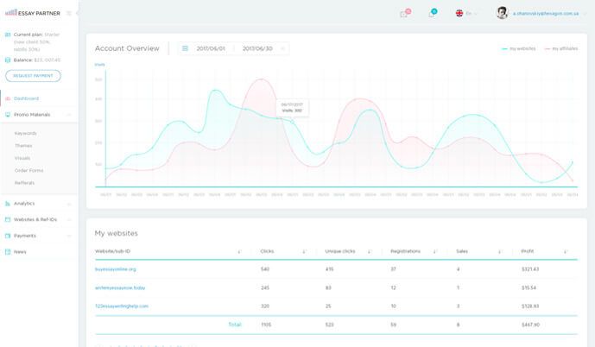Open the website link ending in .today
This screenshot has height=347, width=595.
coord(120,287)
